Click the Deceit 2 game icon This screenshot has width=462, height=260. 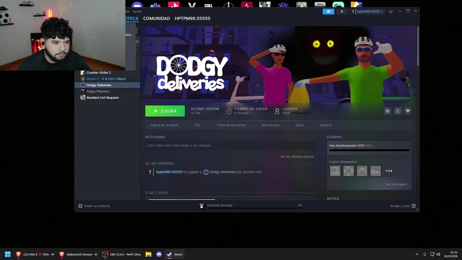pos(83,79)
